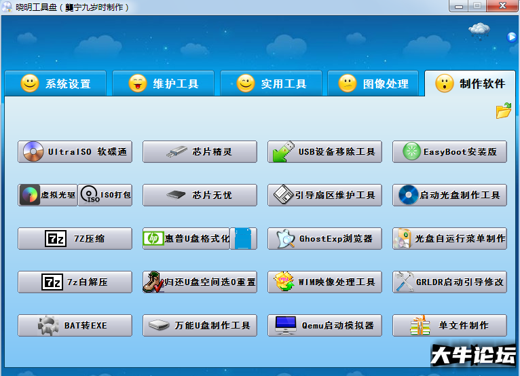Open 引导扇区维护工具
The height and width of the screenshot is (376, 520).
[x=324, y=195]
